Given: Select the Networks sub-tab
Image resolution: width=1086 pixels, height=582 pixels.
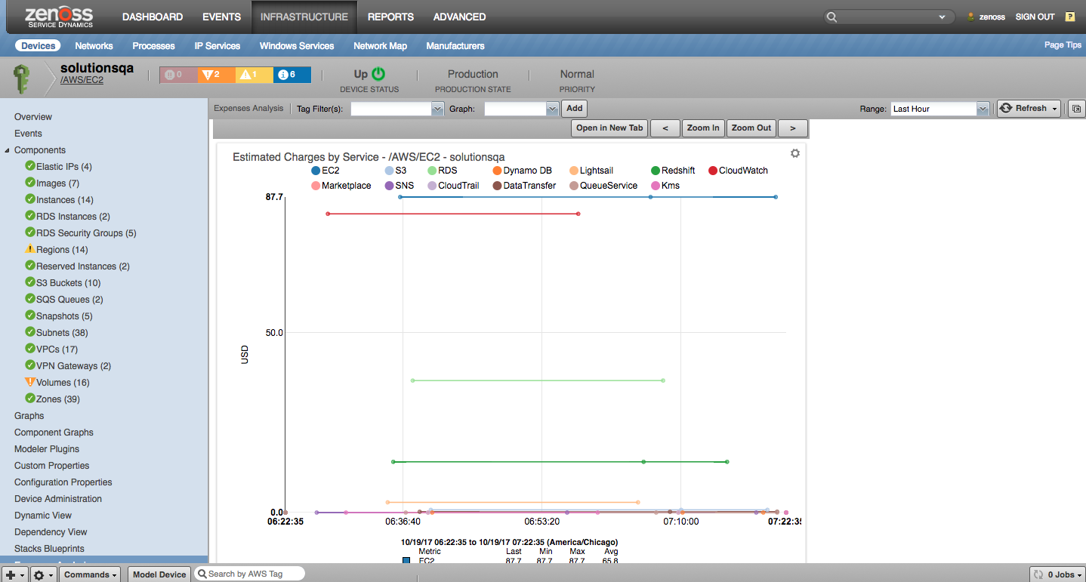Looking at the screenshot, I should (94, 46).
